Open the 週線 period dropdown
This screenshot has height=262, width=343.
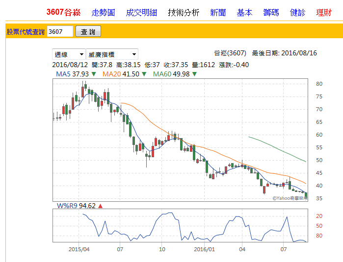point(69,54)
